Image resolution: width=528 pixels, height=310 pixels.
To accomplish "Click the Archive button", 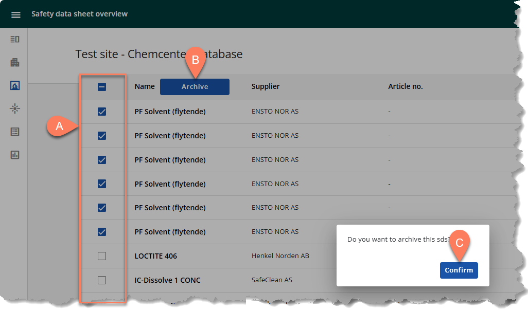I will (195, 87).
